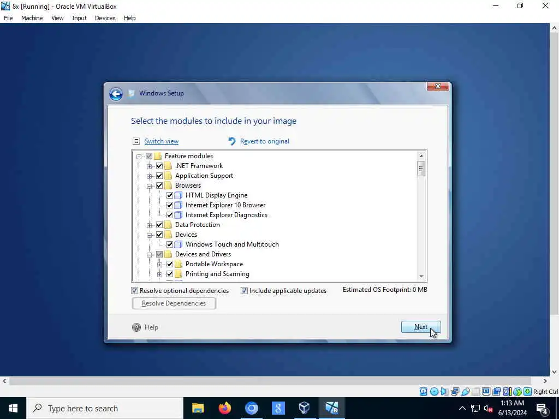Open the View menu
The height and width of the screenshot is (419, 559).
click(57, 18)
